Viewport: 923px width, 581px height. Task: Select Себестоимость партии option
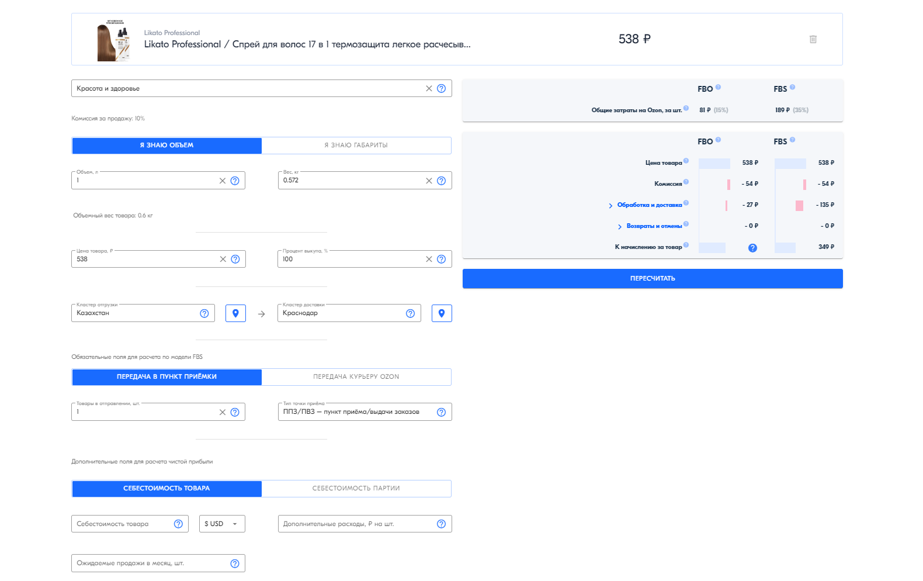point(356,489)
